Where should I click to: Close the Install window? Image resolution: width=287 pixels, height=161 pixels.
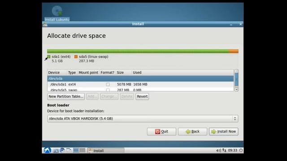240,24
